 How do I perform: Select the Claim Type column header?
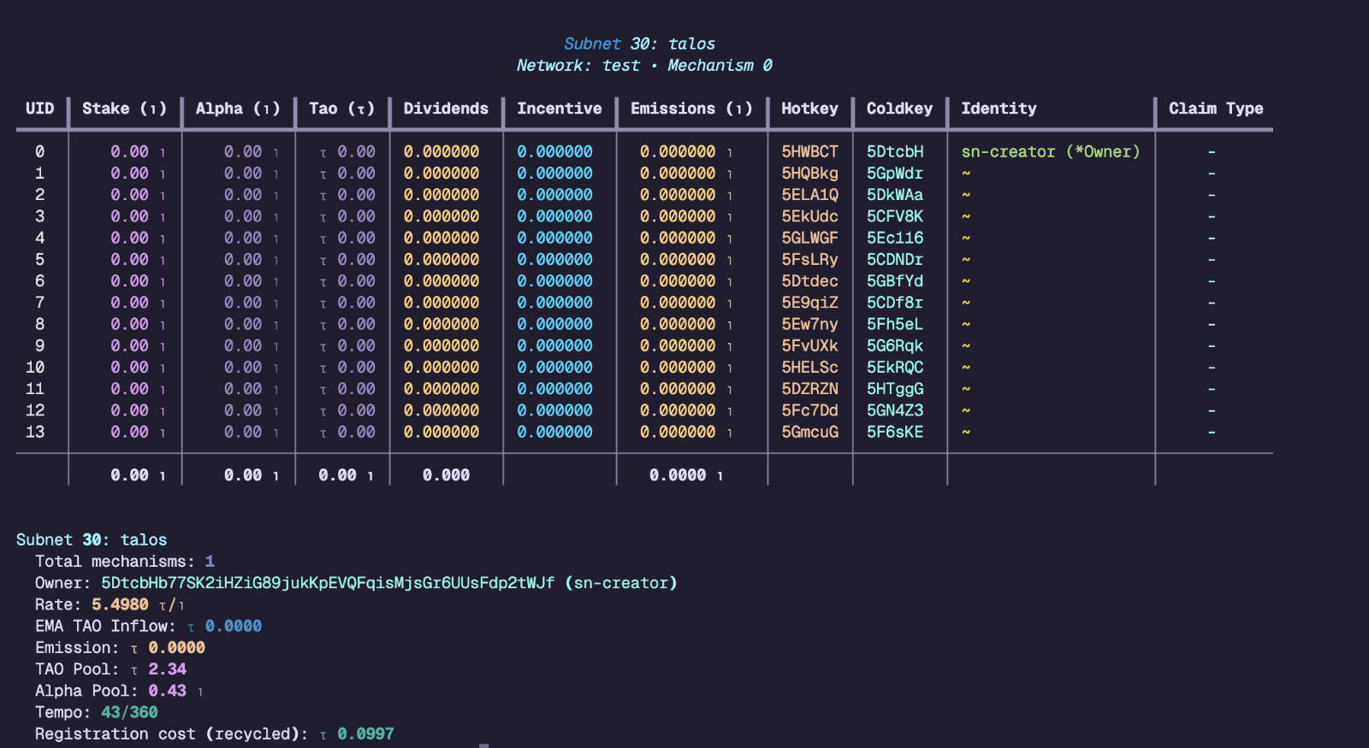pyautogui.click(x=1215, y=109)
